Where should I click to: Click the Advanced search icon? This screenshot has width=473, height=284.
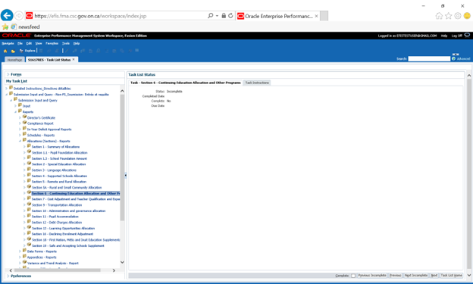(x=454, y=59)
